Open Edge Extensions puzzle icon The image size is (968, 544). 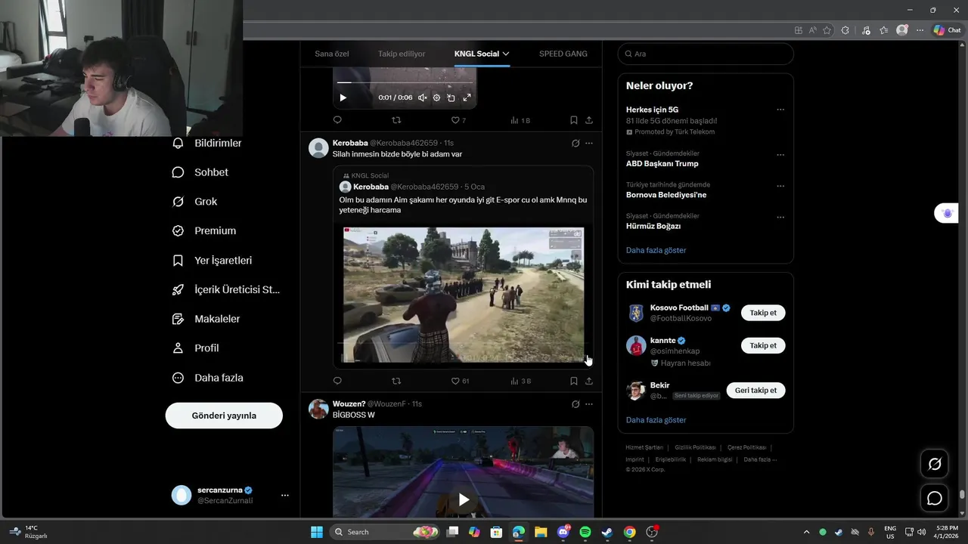point(845,30)
